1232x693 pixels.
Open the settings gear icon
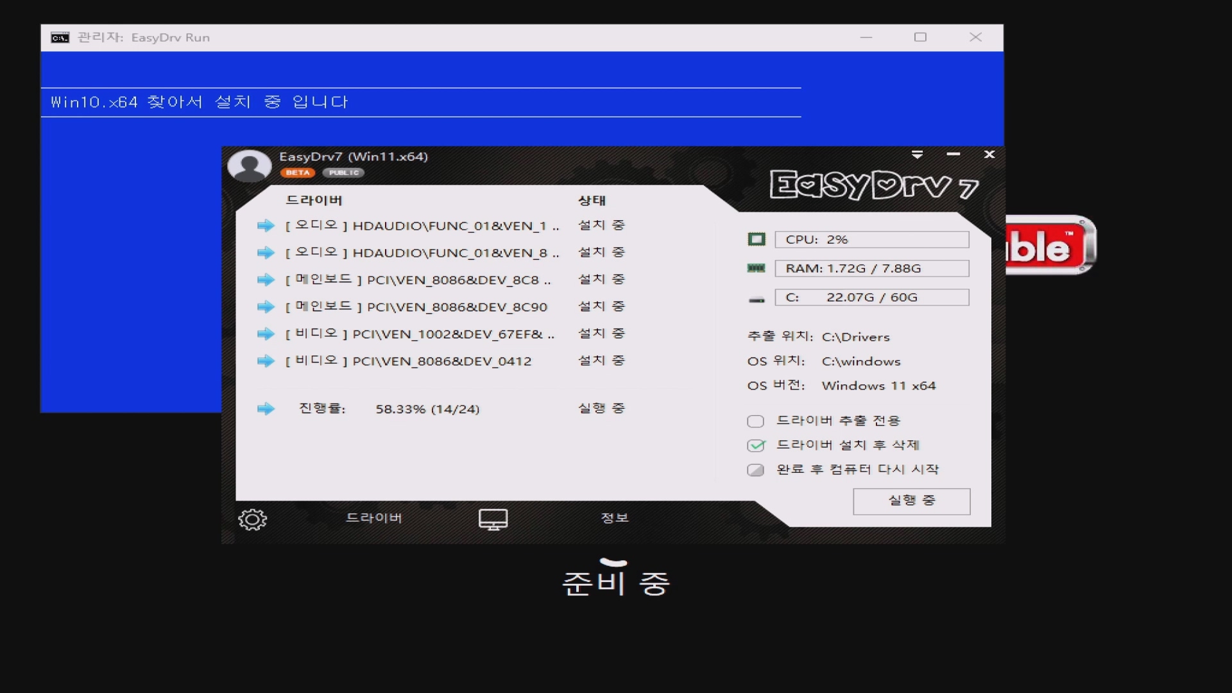tap(252, 519)
